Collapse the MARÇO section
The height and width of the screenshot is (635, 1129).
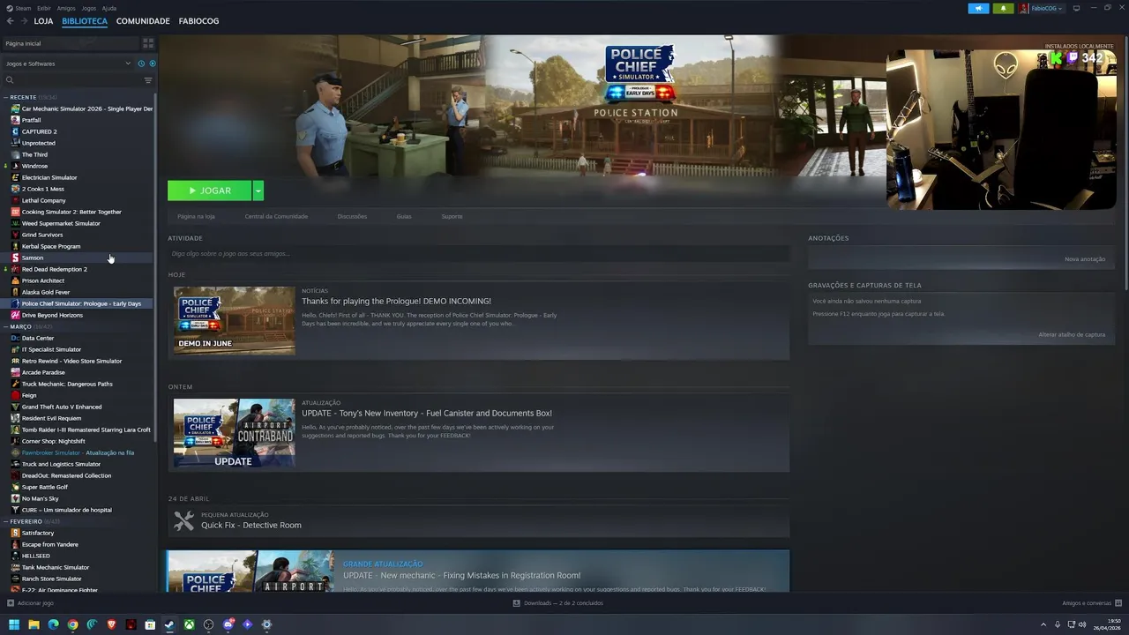click(x=5, y=326)
